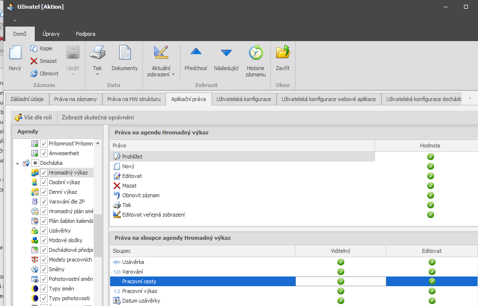Screen dimensions: 478x306
Task: Toggle the Denní výkaz checkbox
Action: (x=44, y=192)
